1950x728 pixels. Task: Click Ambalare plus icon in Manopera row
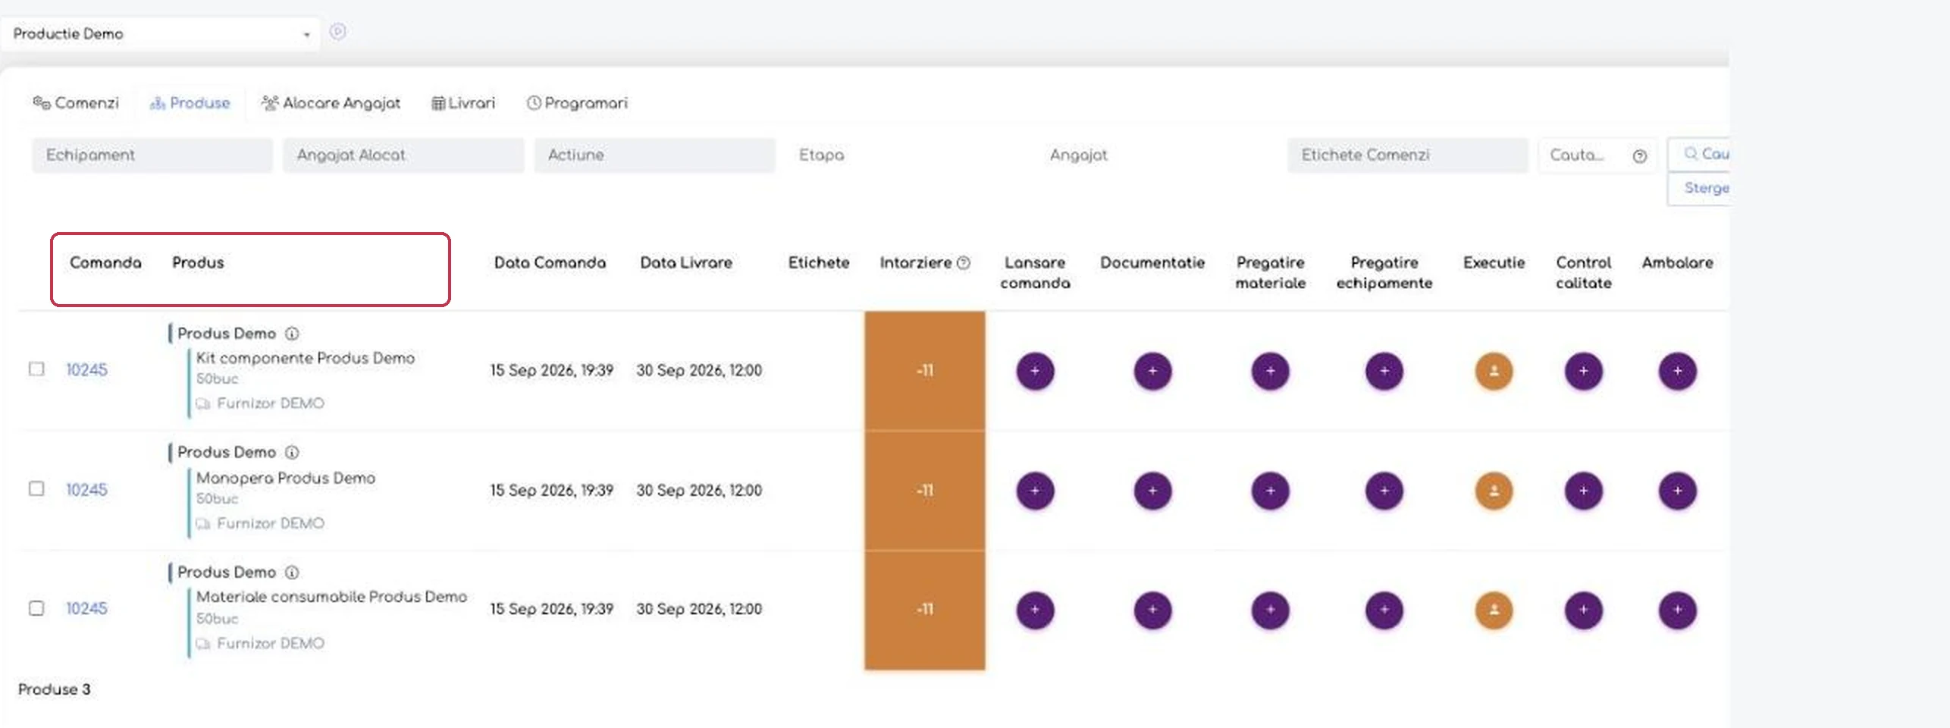(1677, 491)
